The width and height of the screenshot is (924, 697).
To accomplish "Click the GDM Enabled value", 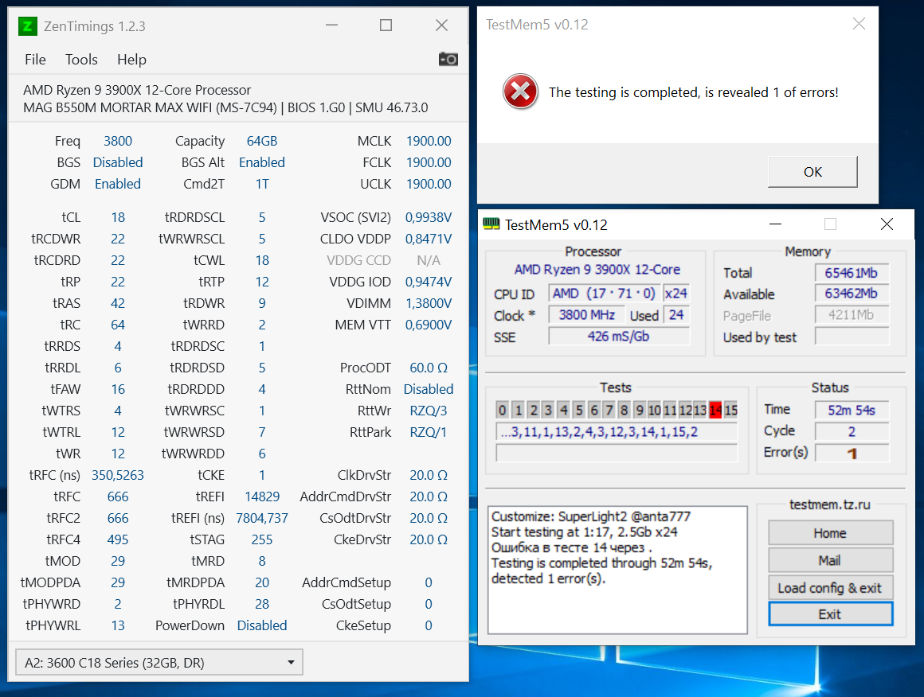I will [118, 185].
